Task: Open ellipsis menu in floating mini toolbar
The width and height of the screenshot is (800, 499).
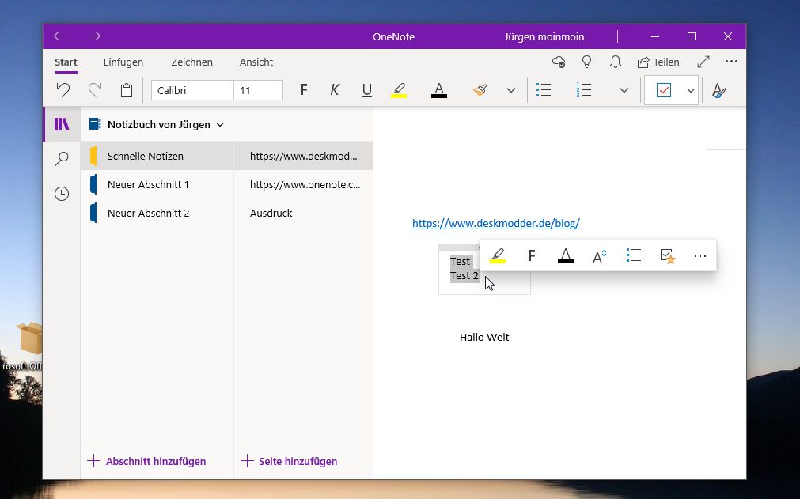Action: coord(700,256)
